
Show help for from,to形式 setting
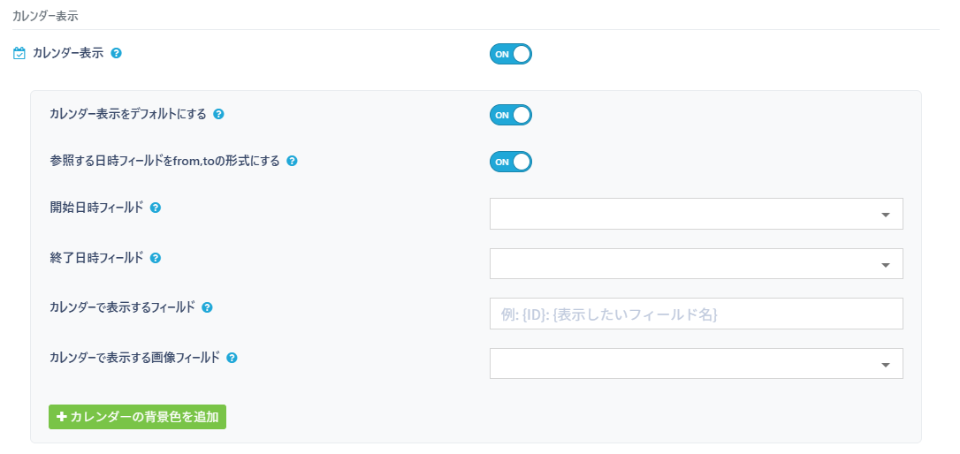(292, 162)
